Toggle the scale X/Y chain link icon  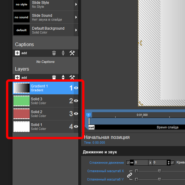[x=129, y=175]
